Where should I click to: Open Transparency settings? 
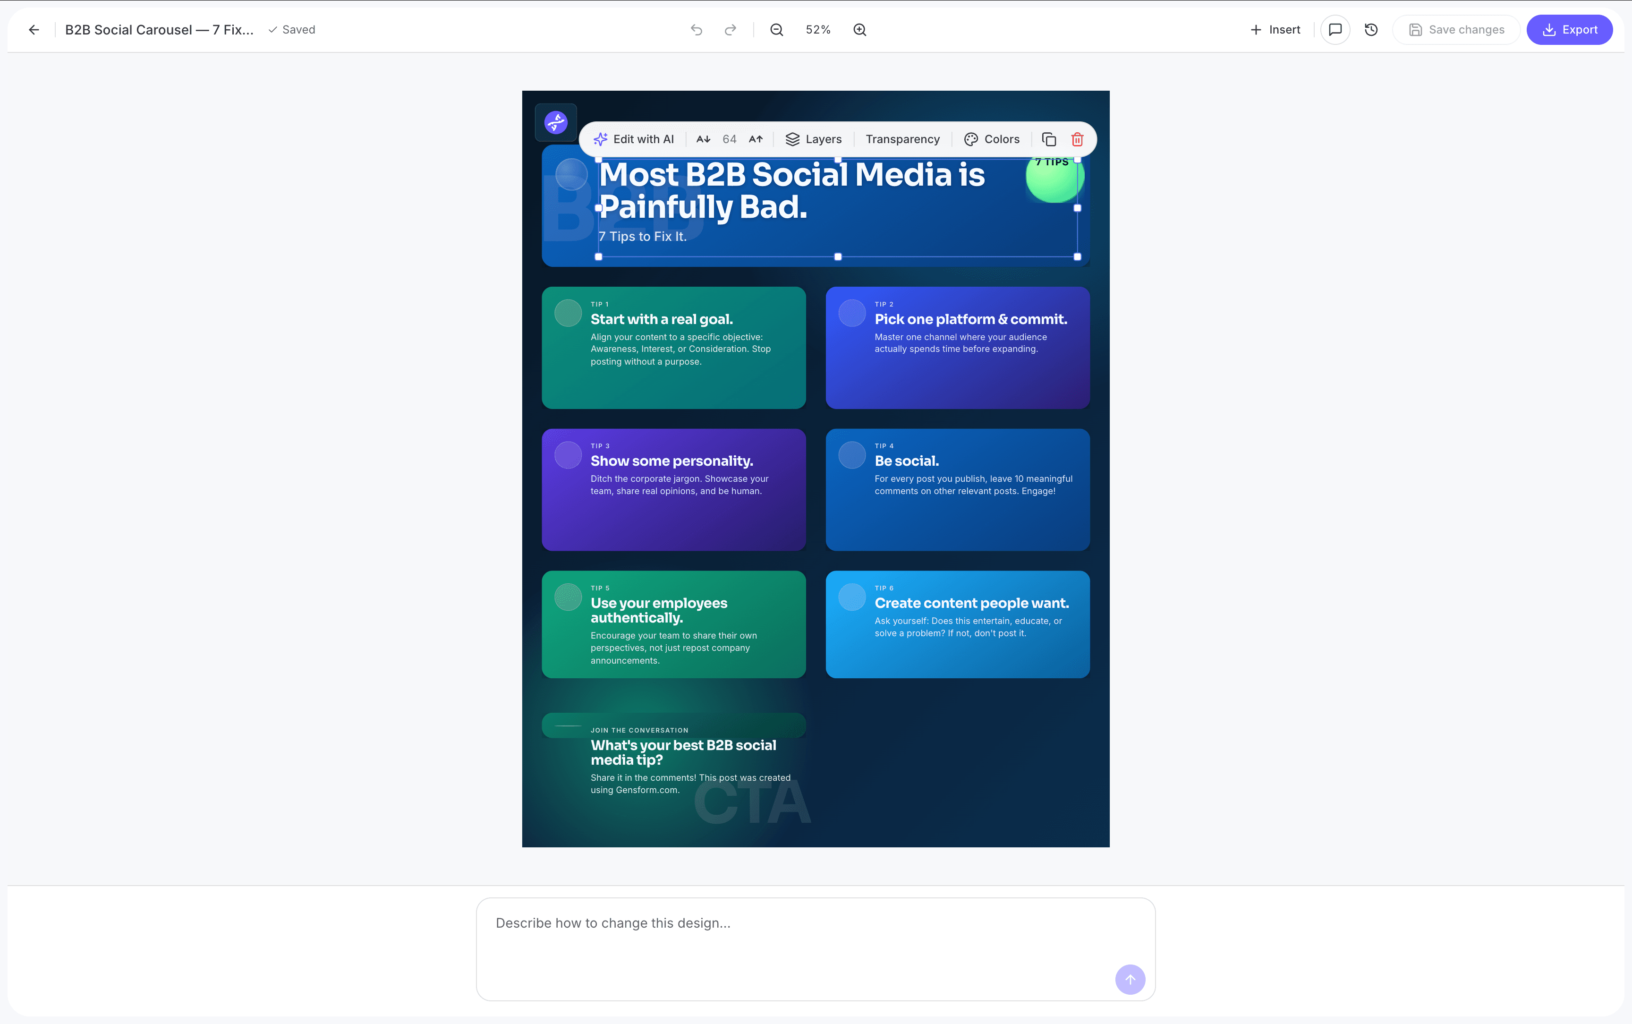[902, 139]
